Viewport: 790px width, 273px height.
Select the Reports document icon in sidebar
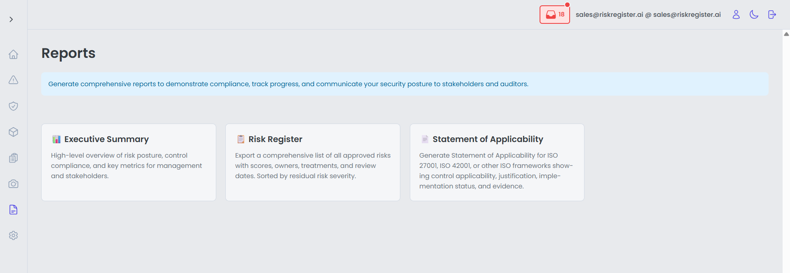point(14,210)
